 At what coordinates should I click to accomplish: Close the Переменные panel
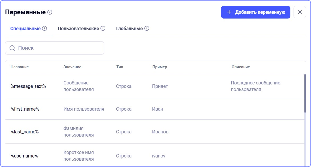tap(299, 12)
